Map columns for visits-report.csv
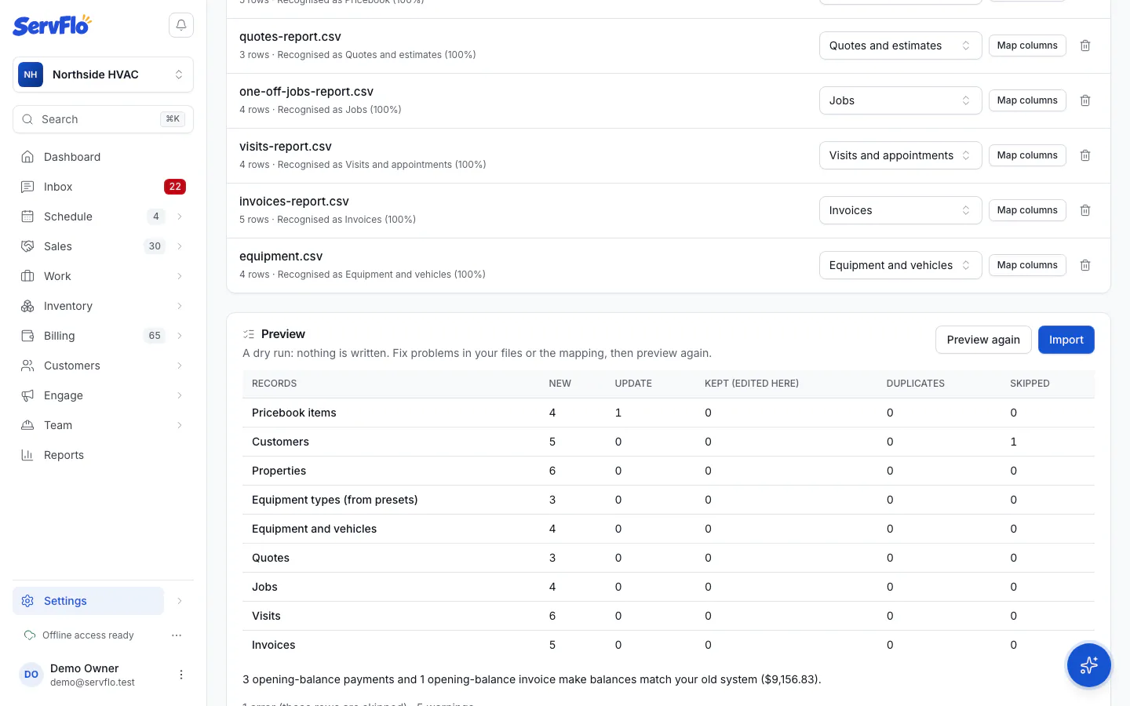This screenshot has width=1130, height=706. [x=1027, y=155]
